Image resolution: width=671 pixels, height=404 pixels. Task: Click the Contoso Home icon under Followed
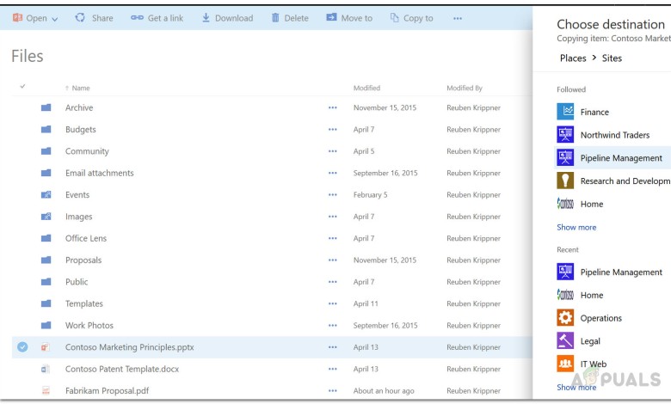[x=565, y=204]
